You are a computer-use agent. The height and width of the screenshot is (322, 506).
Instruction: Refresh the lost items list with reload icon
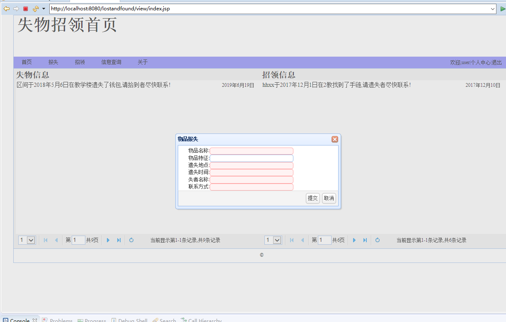coord(131,240)
